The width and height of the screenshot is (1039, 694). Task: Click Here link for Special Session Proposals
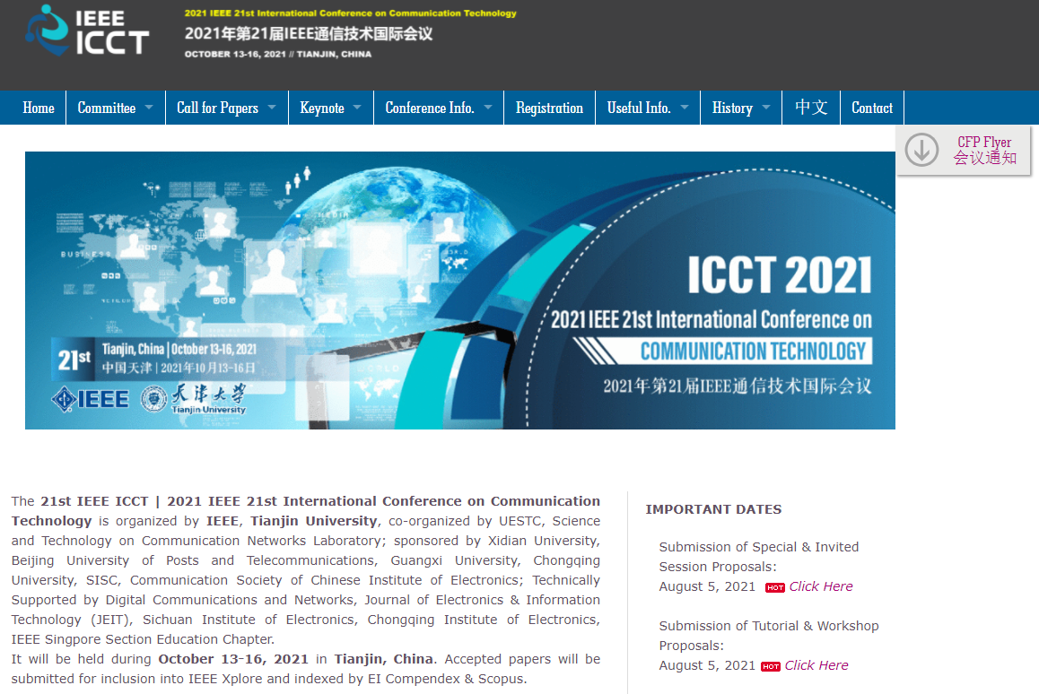pyautogui.click(x=821, y=586)
